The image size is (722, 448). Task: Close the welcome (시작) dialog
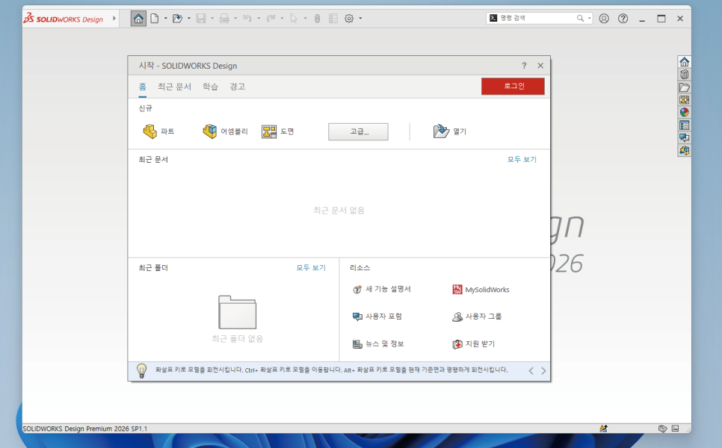click(540, 66)
